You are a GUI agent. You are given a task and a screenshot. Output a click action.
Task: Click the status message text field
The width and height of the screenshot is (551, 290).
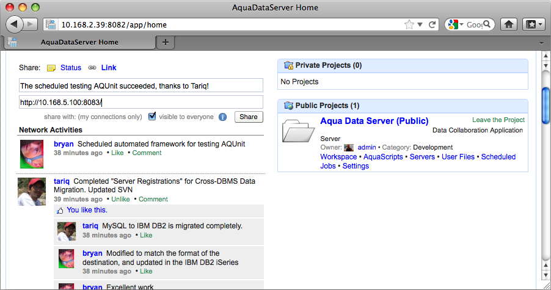coord(141,85)
